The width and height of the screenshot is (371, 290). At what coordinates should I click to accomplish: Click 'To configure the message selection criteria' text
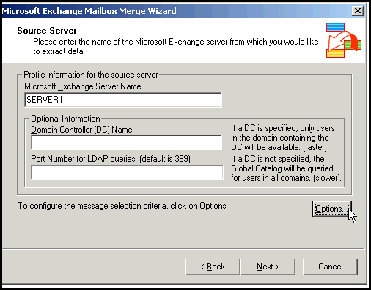(122, 206)
